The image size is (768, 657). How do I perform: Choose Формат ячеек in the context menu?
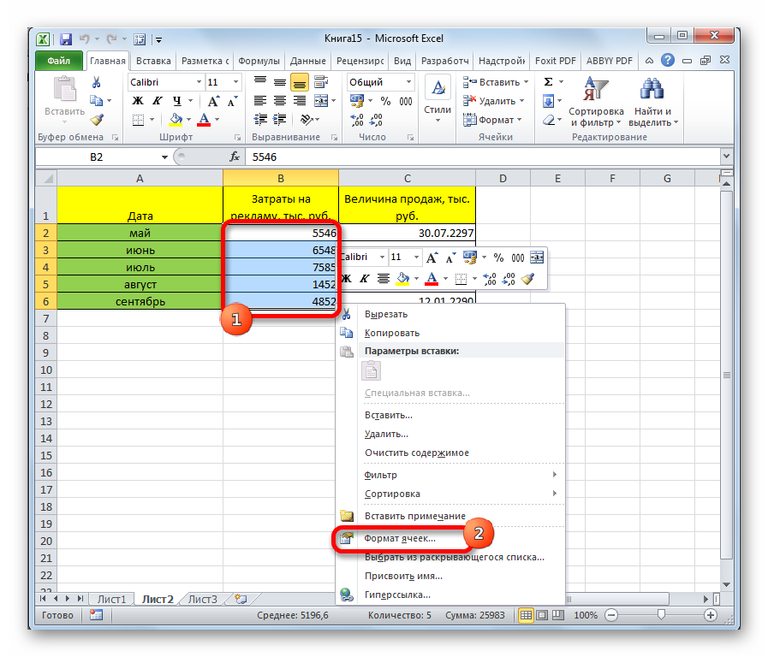coord(400,538)
